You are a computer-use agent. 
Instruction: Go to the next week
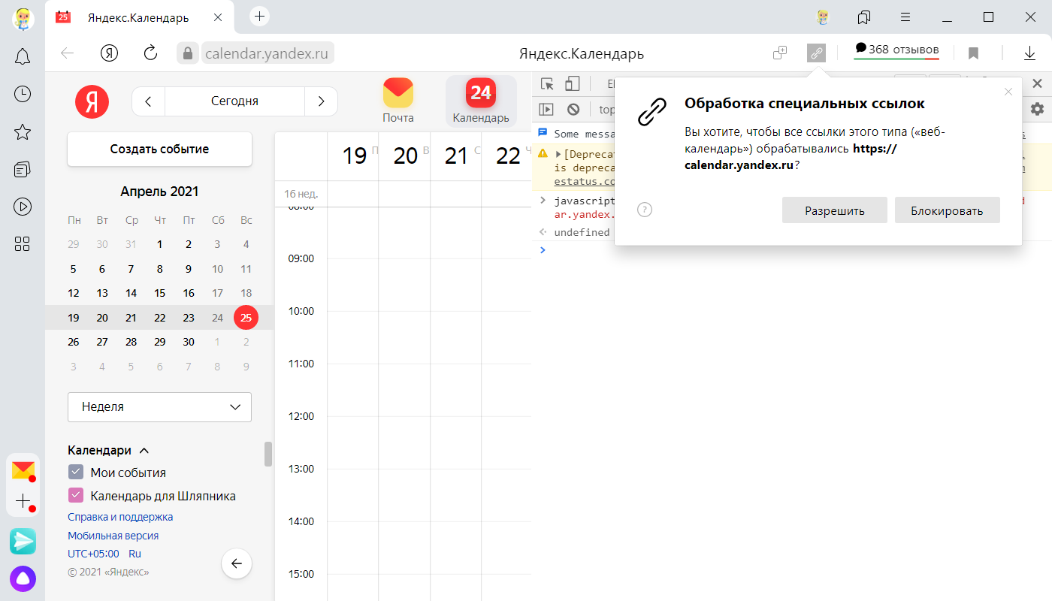tap(321, 101)
